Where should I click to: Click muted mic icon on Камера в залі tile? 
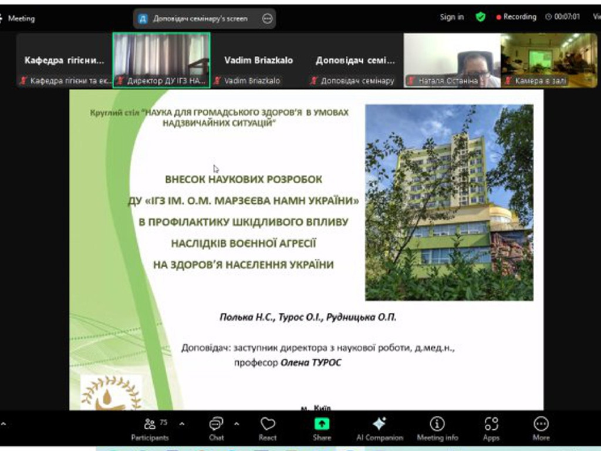[508, 80]
